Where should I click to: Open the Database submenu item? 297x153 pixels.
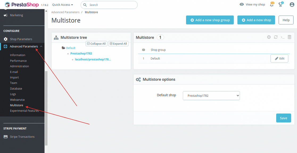coord(16,88)
